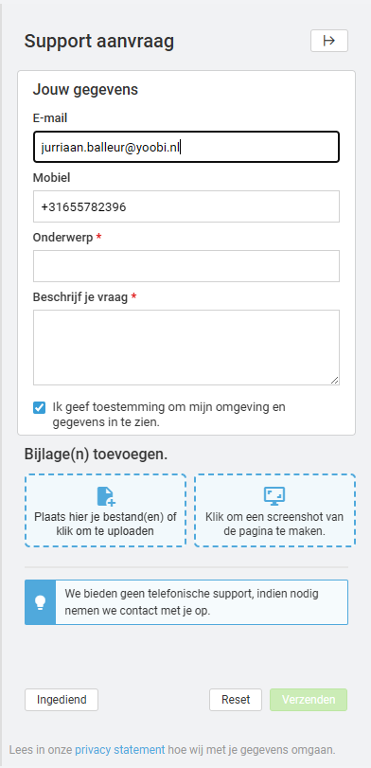This screenshot has width=371, height=768.
Task: Click the Verzenden send button
Action: coord(309,700)
